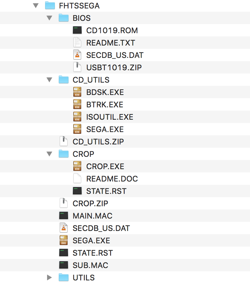Select the USBT1019.ZIP file name

click(114, 68)
